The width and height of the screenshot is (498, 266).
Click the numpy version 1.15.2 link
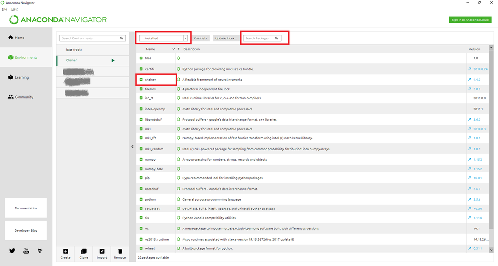pos(478,159)
